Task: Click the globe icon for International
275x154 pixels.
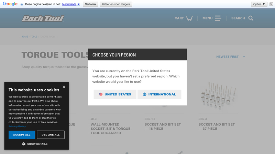Action: tap(144, 94)
